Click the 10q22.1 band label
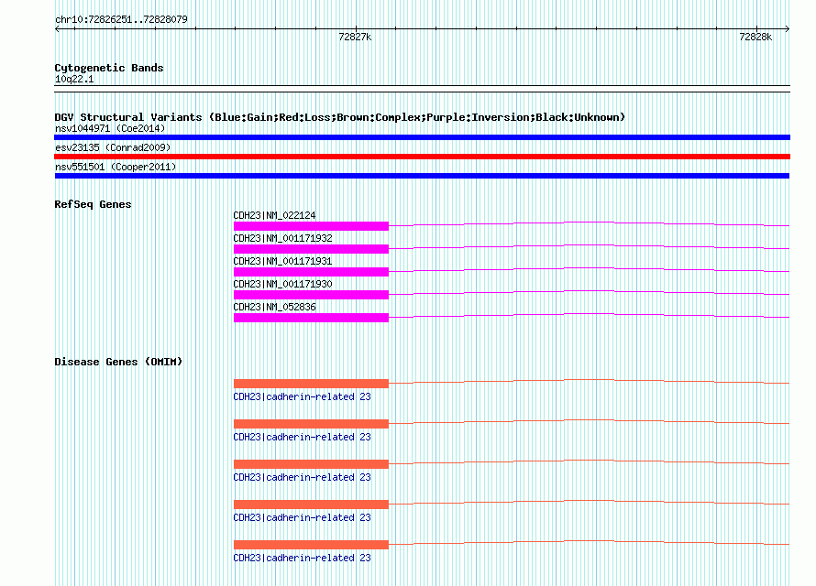 74,79
